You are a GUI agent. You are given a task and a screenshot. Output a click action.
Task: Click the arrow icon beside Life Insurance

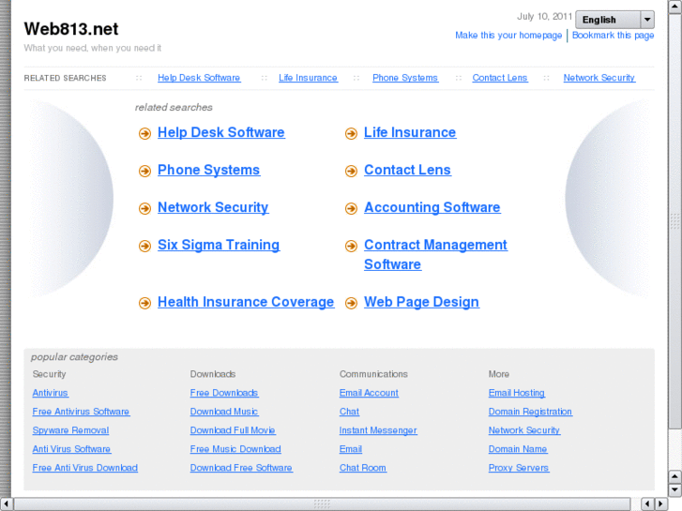(x=351, y=133)
